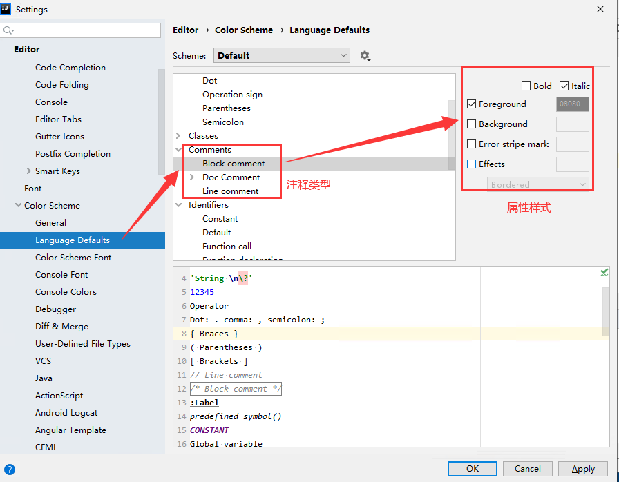Click the help question mark icon
This screenshot has height=482, width=619.
10,470
